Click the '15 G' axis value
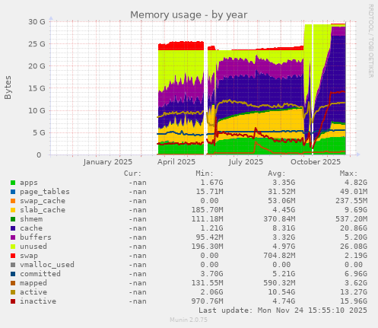Image resolution: width=378 pixels, height=328 pixels. 37,88
